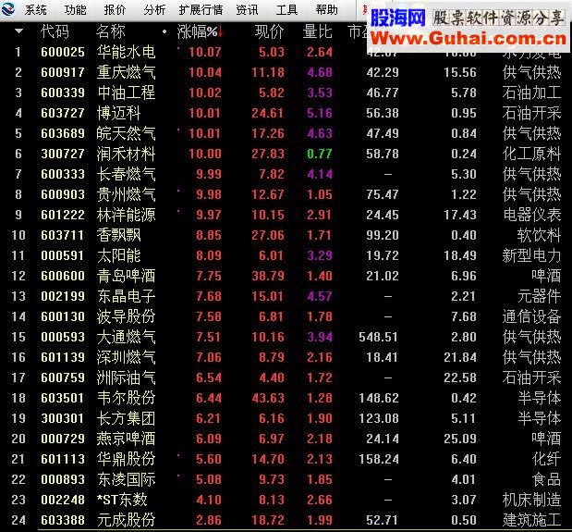Select stock row 波导股份
The height and width of the screenshot is (532, 572).
tap(286, 316)
